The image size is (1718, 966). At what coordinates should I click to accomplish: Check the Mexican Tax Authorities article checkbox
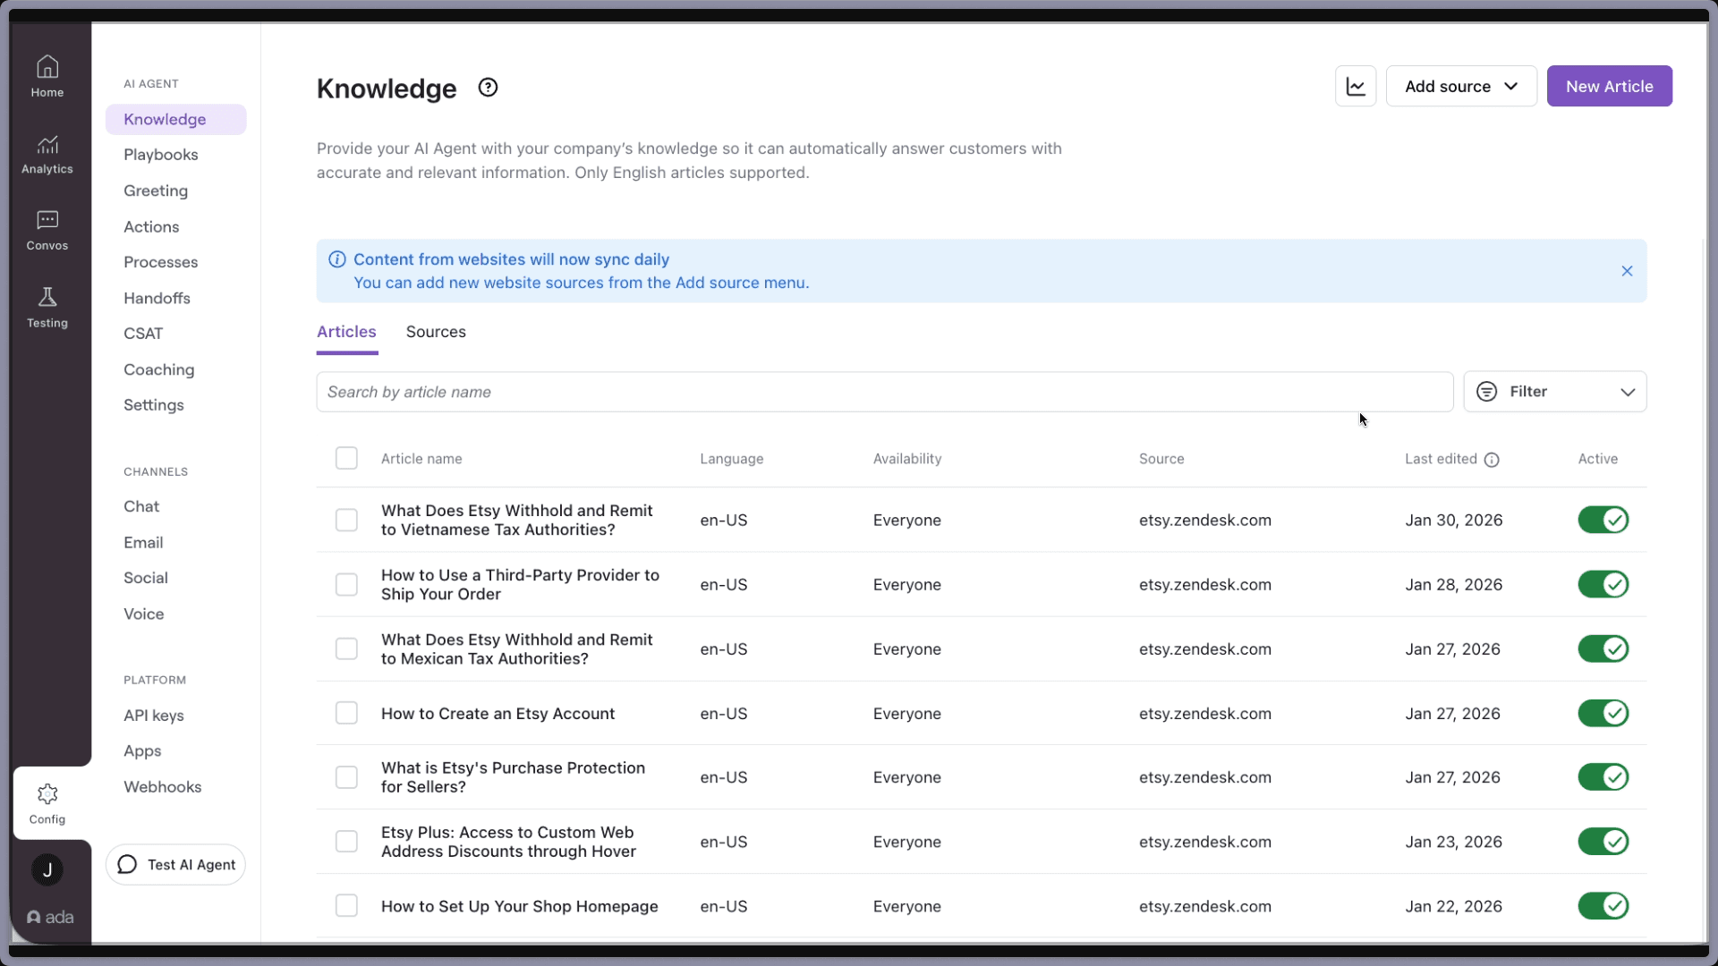[x=346, y=648]
